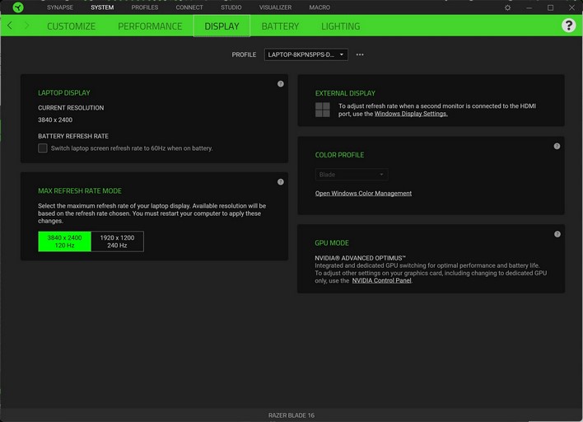Open the Synapse menu tab
Viewport: 583px width, 422px height.
60,7
